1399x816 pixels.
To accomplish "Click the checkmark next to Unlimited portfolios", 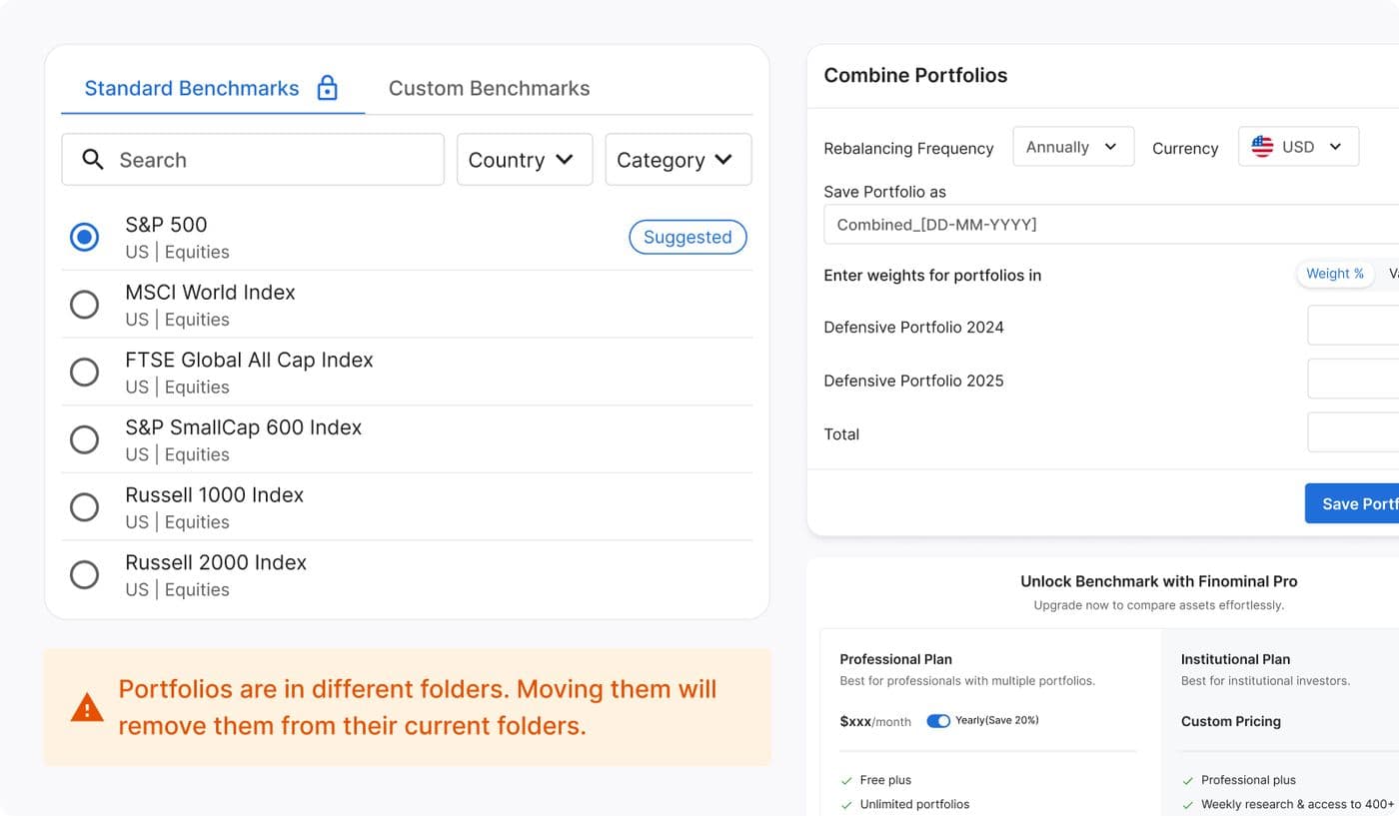I will click(846, 805).
